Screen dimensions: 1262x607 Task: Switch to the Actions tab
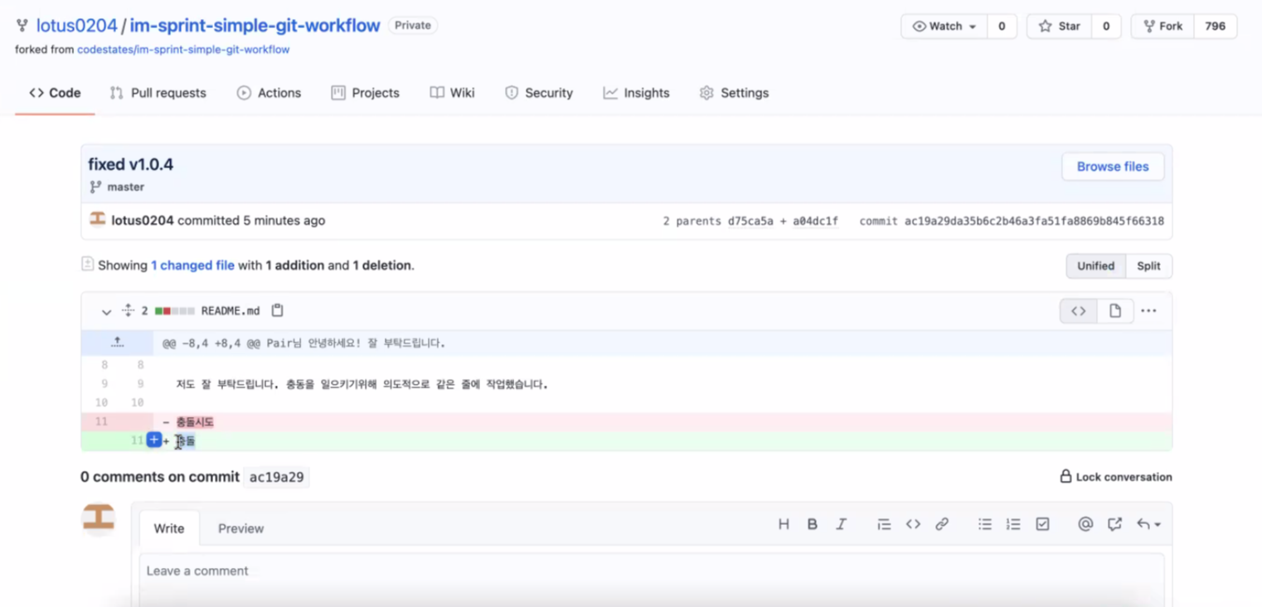[269, 93]
